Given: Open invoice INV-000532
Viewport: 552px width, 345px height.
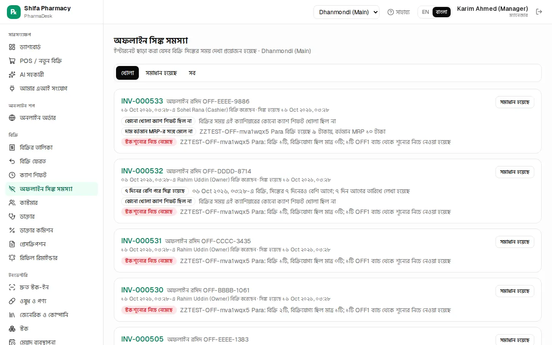Looking at the screenshot, I should click(142, 171).
